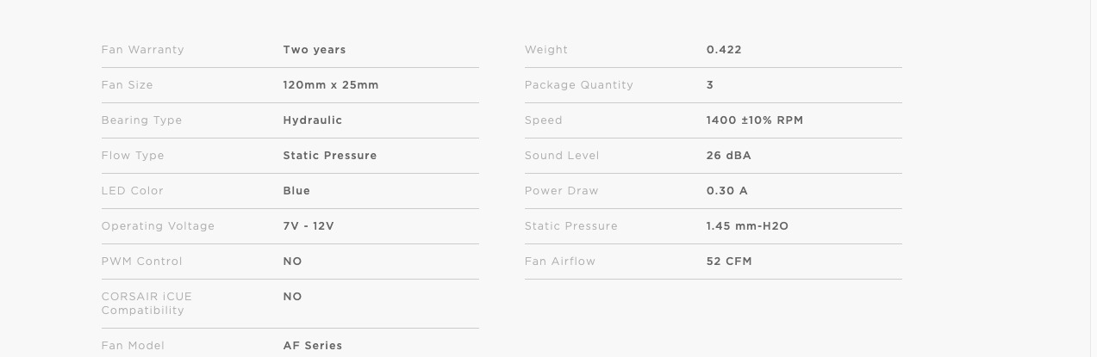Click the 0.422 weight value
Image resolution: width=1097 pixels, height=357 pixels.
click(724, 50)
